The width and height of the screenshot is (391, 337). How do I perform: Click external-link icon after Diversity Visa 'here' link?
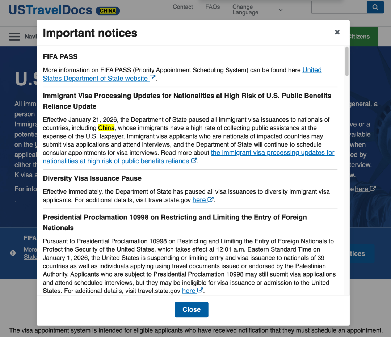pyautogui.click(x=210, y=199)
